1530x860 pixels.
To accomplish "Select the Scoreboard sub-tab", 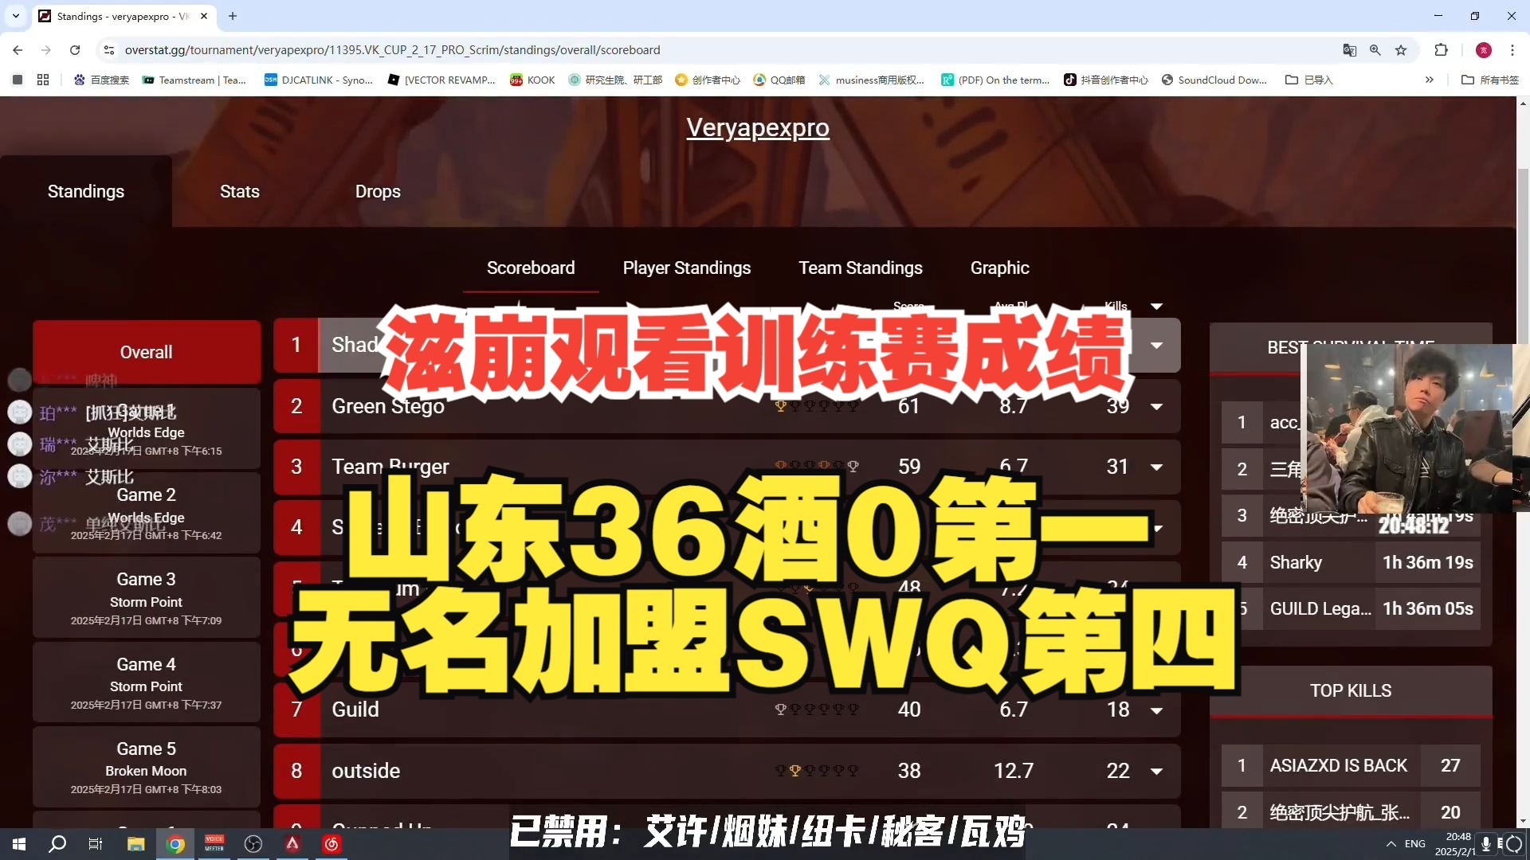I will [x=531, y=268].
